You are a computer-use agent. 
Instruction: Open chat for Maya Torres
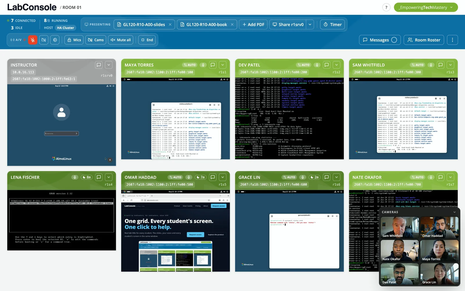click(x=213, y=65)
